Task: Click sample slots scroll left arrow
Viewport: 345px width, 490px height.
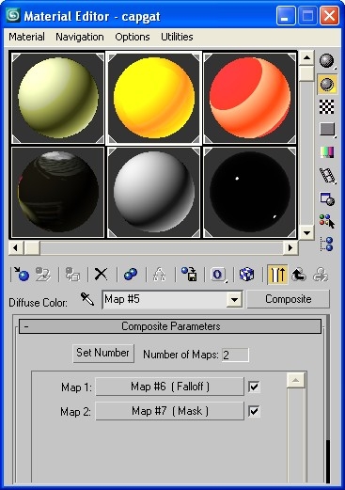Action: click(x=16, y=248)
